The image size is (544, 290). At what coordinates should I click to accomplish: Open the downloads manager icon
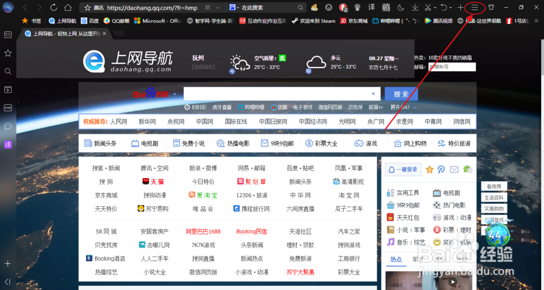(415, 7)
